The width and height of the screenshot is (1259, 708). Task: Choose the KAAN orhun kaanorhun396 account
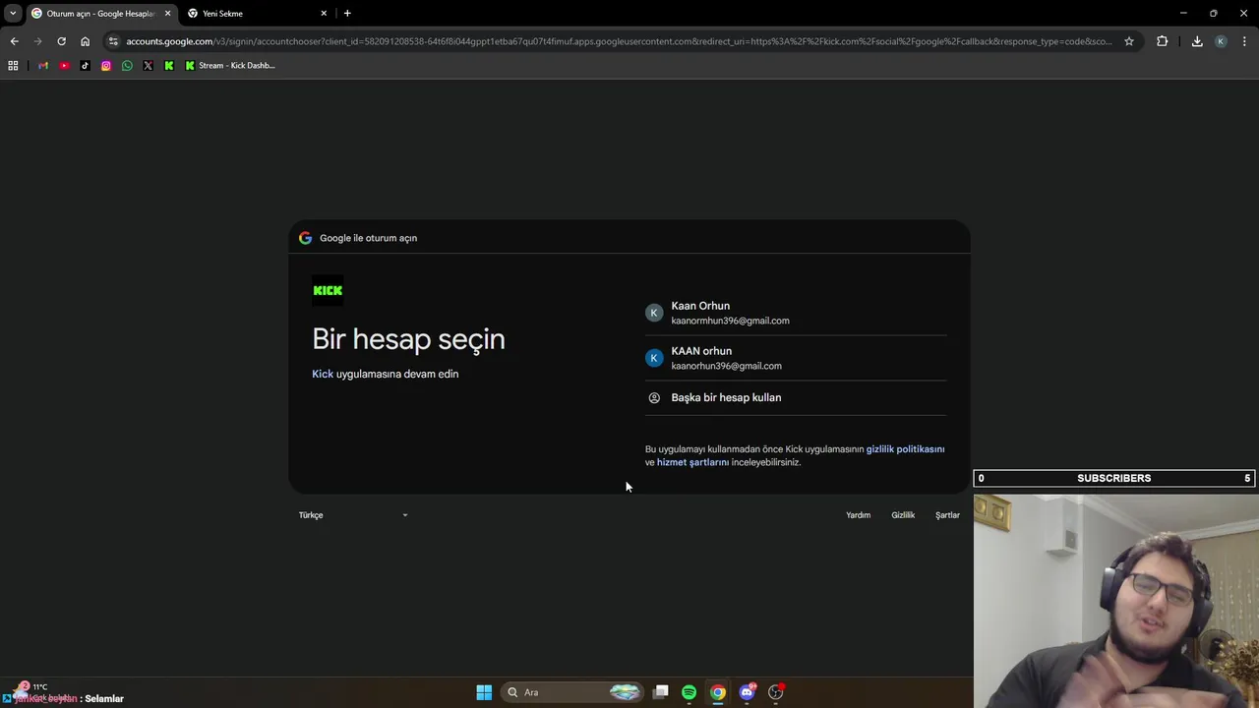click(x=796, y=358)
